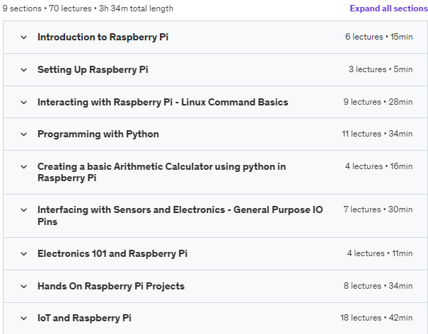
Task: Click the 8 lectures • 34min label
Action: (378, 286)
